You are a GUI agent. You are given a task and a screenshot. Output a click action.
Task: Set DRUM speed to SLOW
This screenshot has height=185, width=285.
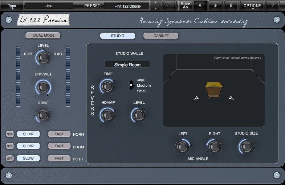pyautogui.click(x=28, y=146)
